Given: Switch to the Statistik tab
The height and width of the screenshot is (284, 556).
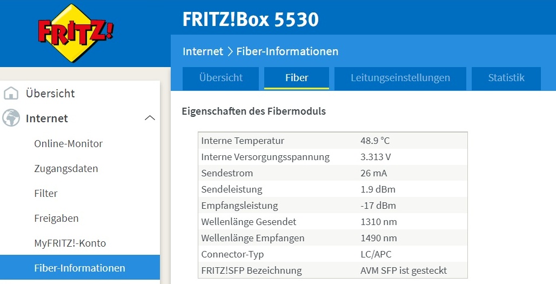Looking at the screenshot, I should pos(506,78).
